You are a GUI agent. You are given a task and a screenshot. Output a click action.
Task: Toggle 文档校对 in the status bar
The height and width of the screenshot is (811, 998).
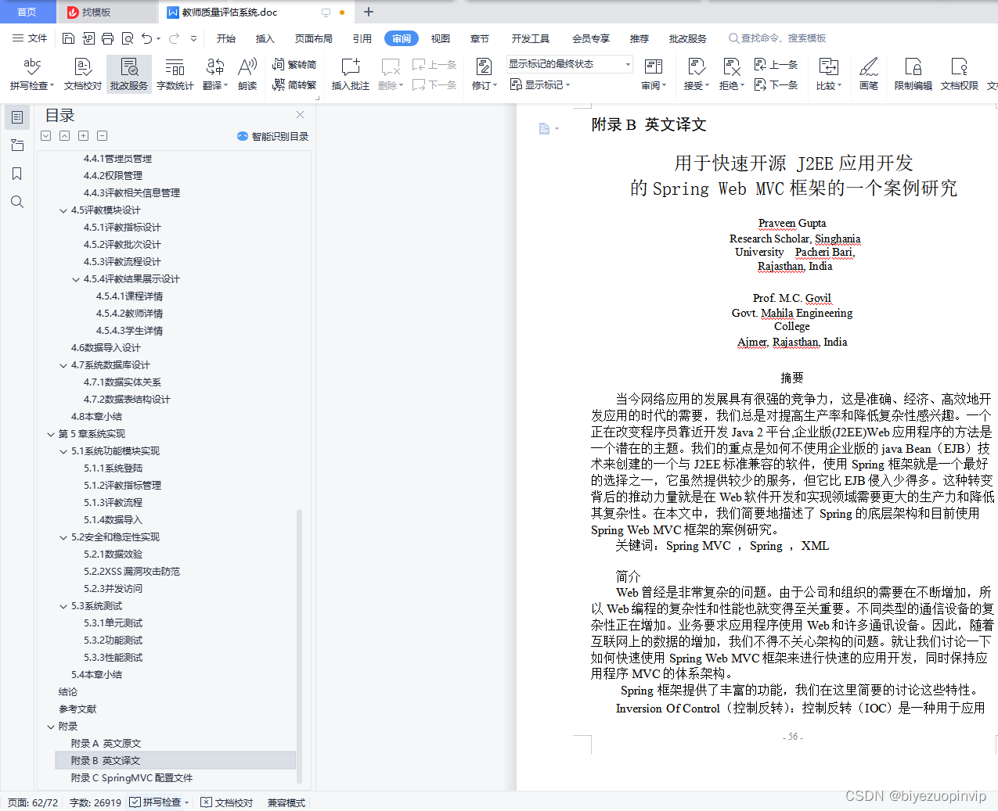pos(227,802)
